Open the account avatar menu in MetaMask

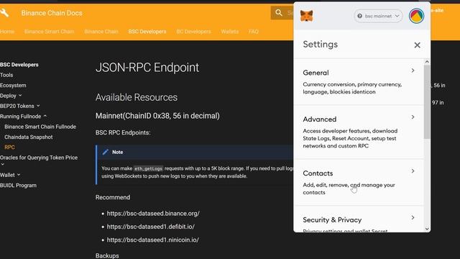[416, 16]
